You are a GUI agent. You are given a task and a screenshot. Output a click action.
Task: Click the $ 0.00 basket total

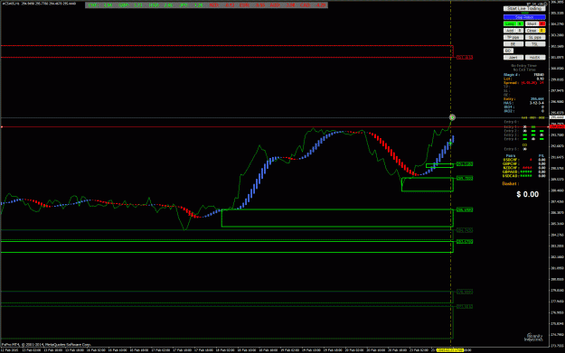pyautogui.click(x=528, y=194)
